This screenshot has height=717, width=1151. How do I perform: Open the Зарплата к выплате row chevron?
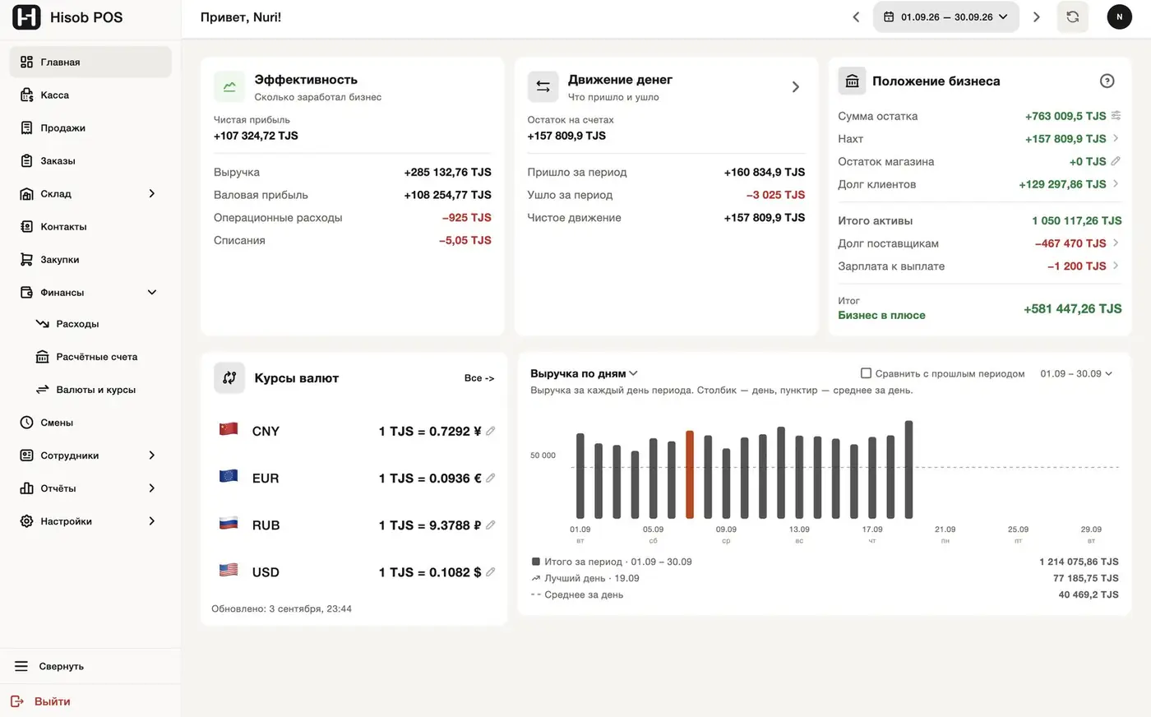coord(1116,266)
